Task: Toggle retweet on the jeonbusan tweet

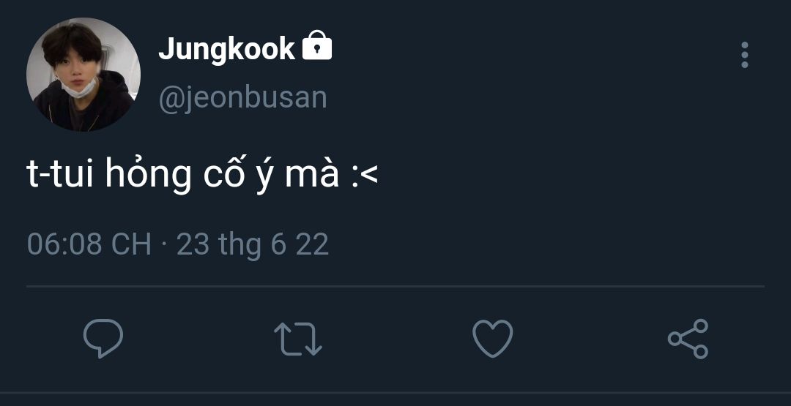Action: (297, 339)
